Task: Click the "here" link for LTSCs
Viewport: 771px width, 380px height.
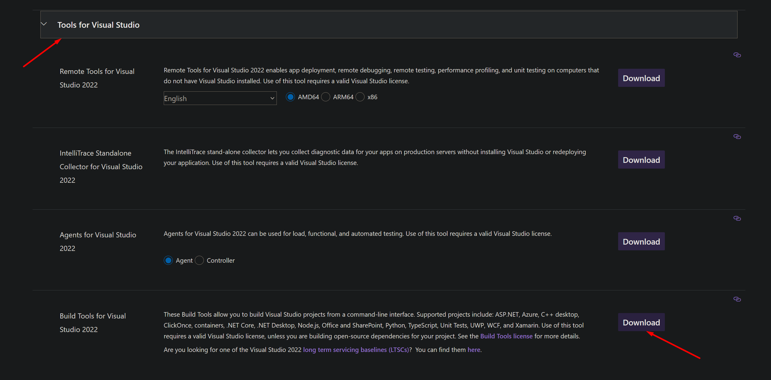Action: coord(474,350)
